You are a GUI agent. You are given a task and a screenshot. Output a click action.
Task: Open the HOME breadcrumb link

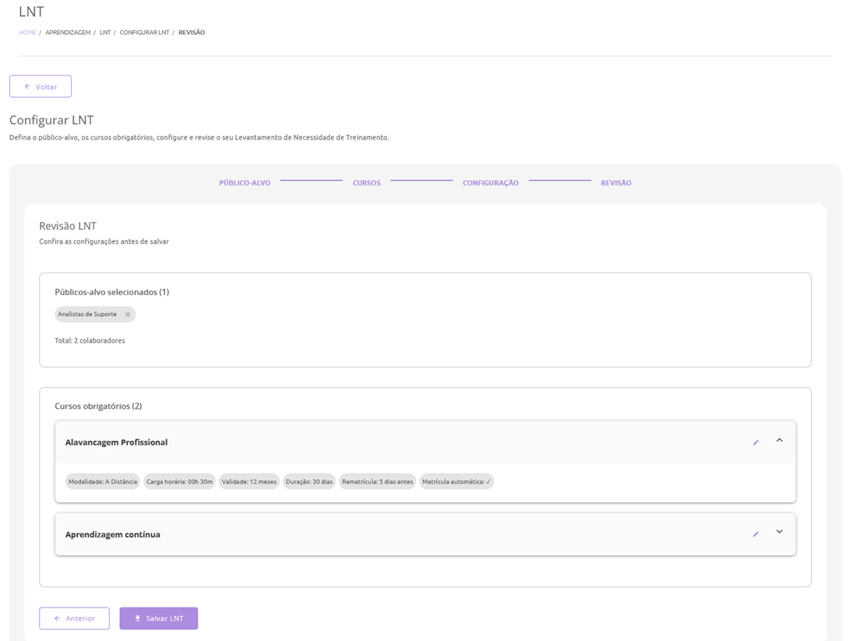pyautogui.click(x=27, y=33)
